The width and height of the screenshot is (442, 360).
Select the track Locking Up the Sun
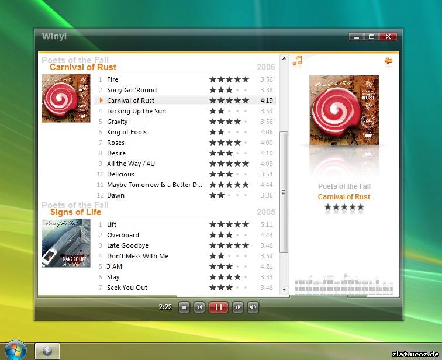coord(185,111)
